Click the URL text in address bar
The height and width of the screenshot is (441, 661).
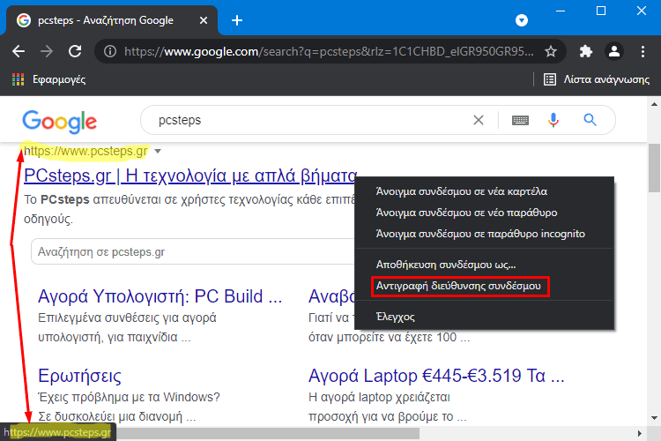329,51
